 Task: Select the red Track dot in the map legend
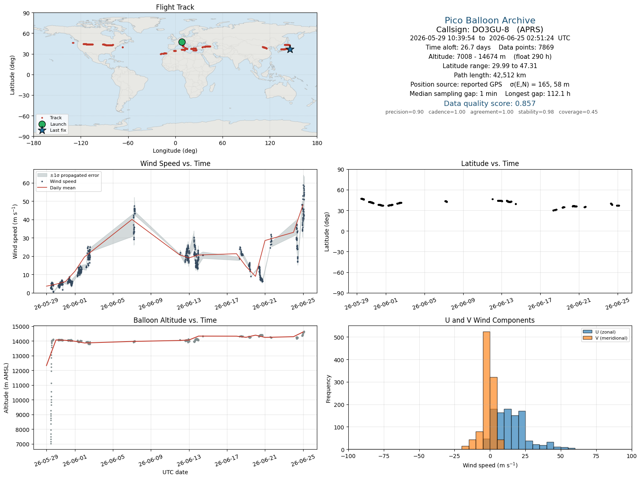click(x=42, y=118)
